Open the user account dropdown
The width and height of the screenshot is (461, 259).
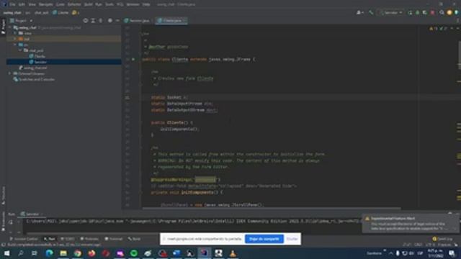(x=360, y=13)
